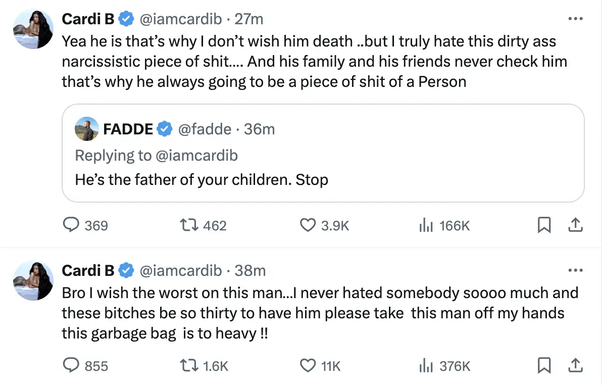
Task: Bookmark the top Cardi B tweet
Action: 544,225
